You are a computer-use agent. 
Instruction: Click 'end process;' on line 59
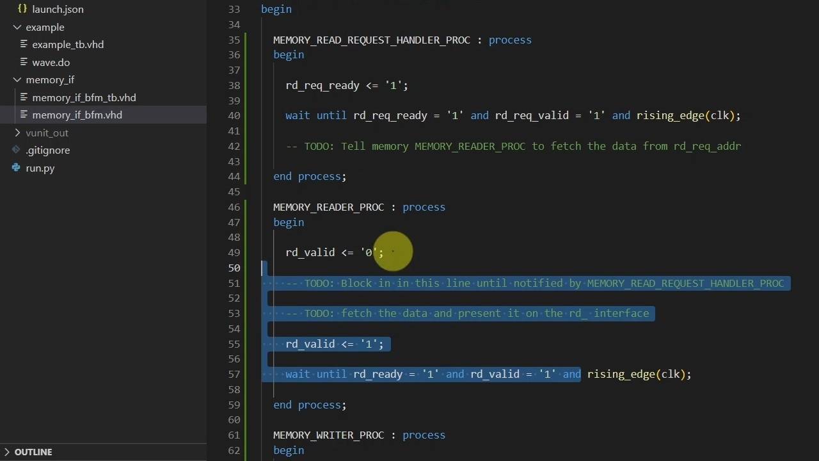click(x=310, y=405)
